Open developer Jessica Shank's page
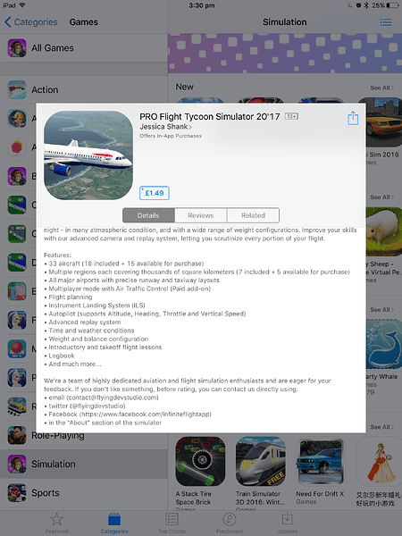 click(165, 127)
